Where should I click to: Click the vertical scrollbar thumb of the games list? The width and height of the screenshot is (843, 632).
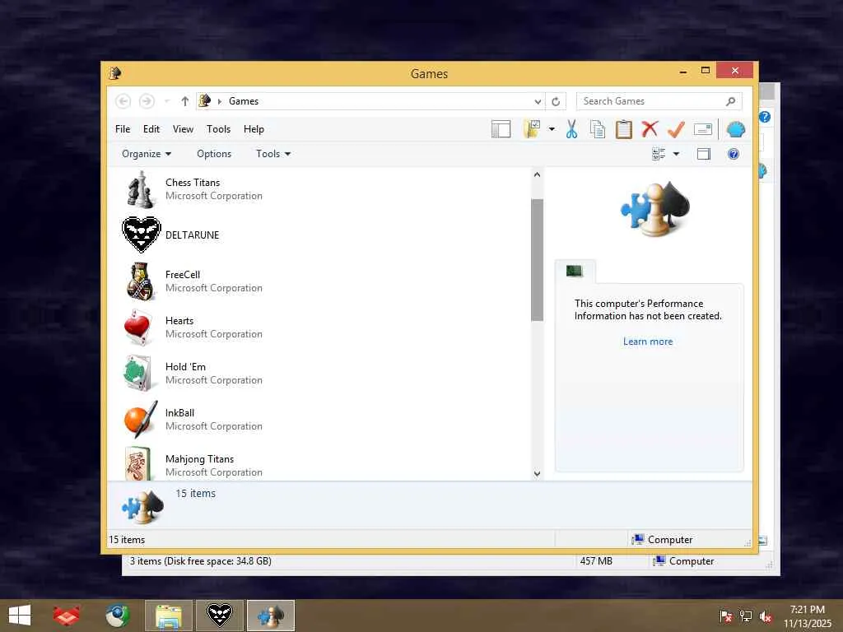537,260
